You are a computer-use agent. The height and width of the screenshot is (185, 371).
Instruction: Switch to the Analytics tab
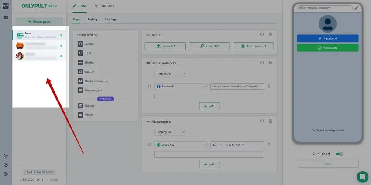[104, 6]
